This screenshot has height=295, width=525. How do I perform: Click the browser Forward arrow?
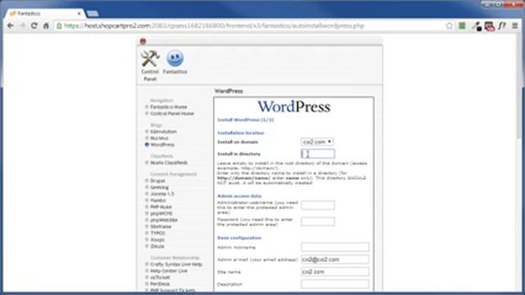[22, 25]
